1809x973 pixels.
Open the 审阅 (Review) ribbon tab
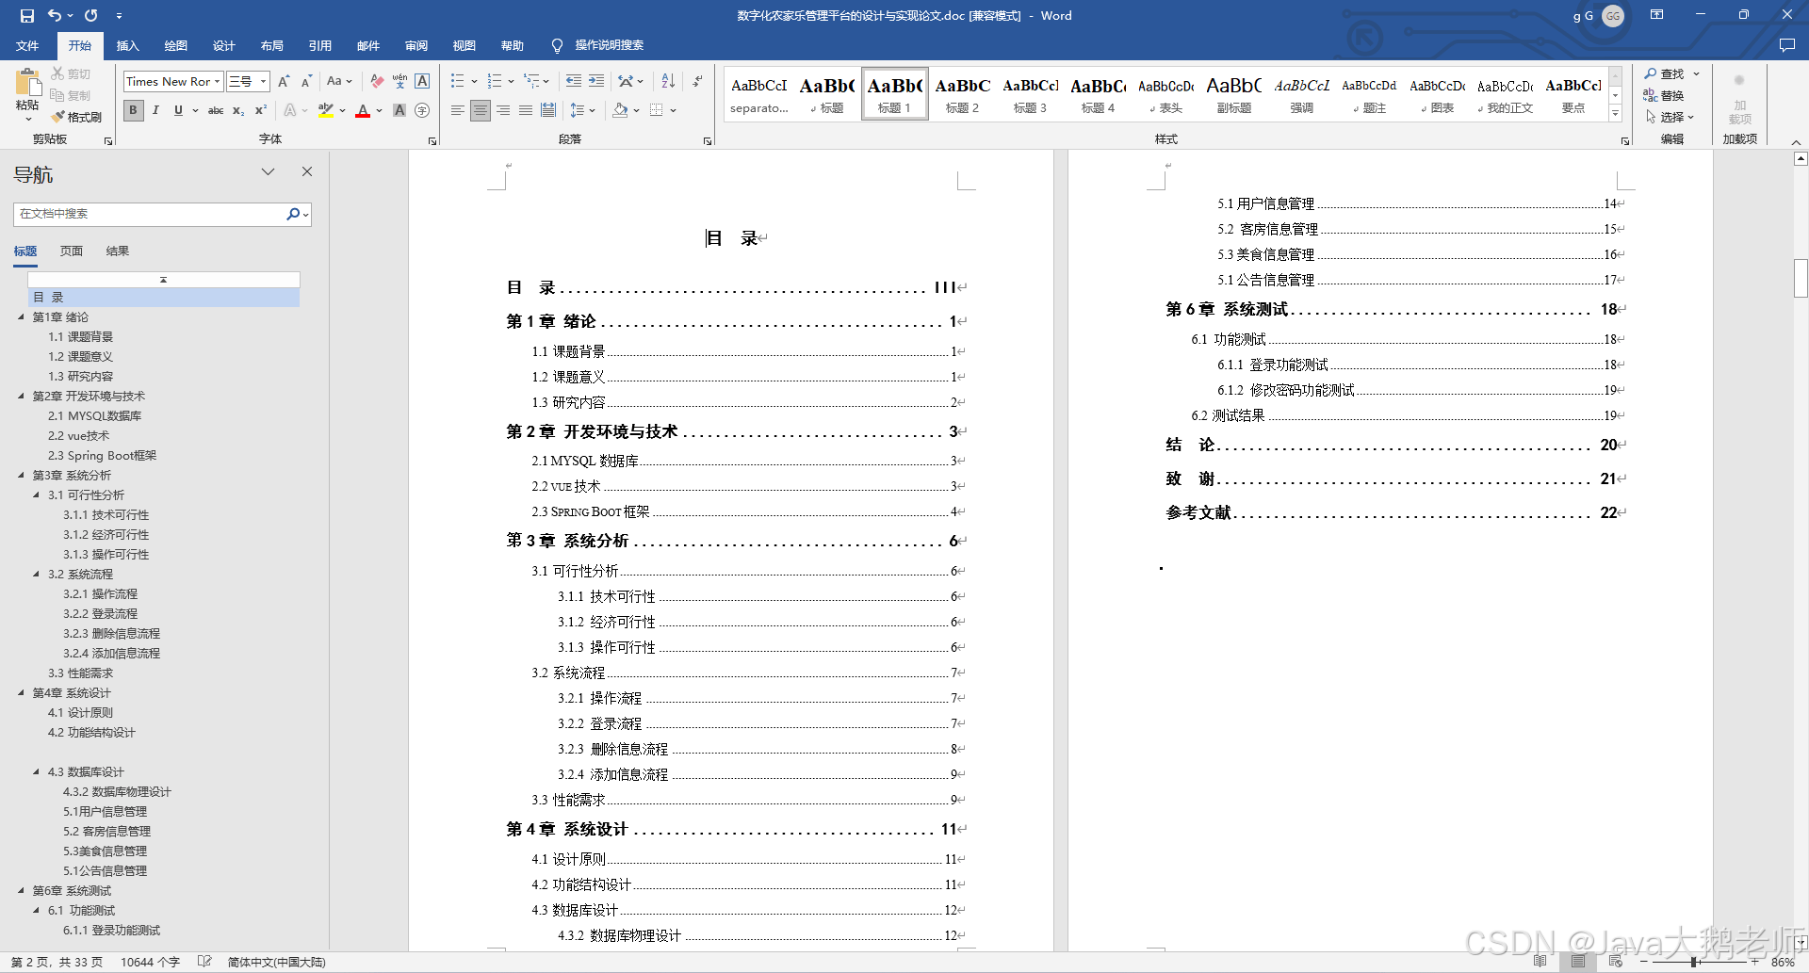tap(416, 45)
